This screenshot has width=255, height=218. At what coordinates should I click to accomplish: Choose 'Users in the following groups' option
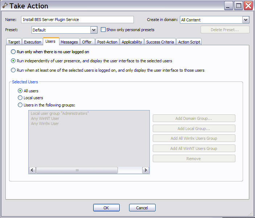20,105
